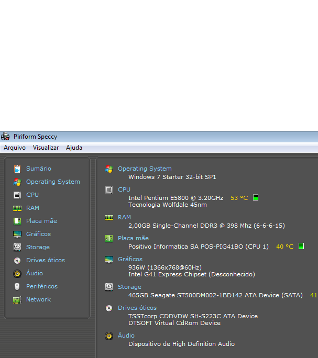318x358 pixels.
Task: Click Gráficos heading in summary pane
Action: pos(130,259)
